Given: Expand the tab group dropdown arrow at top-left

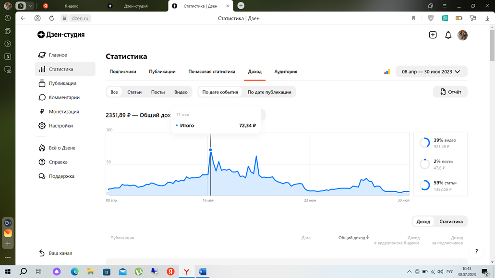Looking at the screenshot, I should point(30,6).
